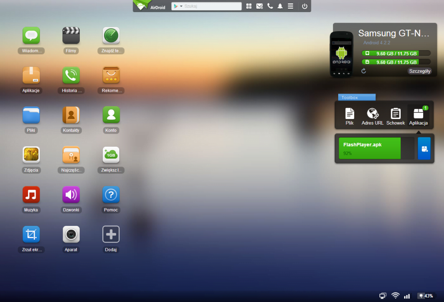Click the Samsung GT-N device name
The height and width of the screenshot is (302, 444).
point(394,33)
